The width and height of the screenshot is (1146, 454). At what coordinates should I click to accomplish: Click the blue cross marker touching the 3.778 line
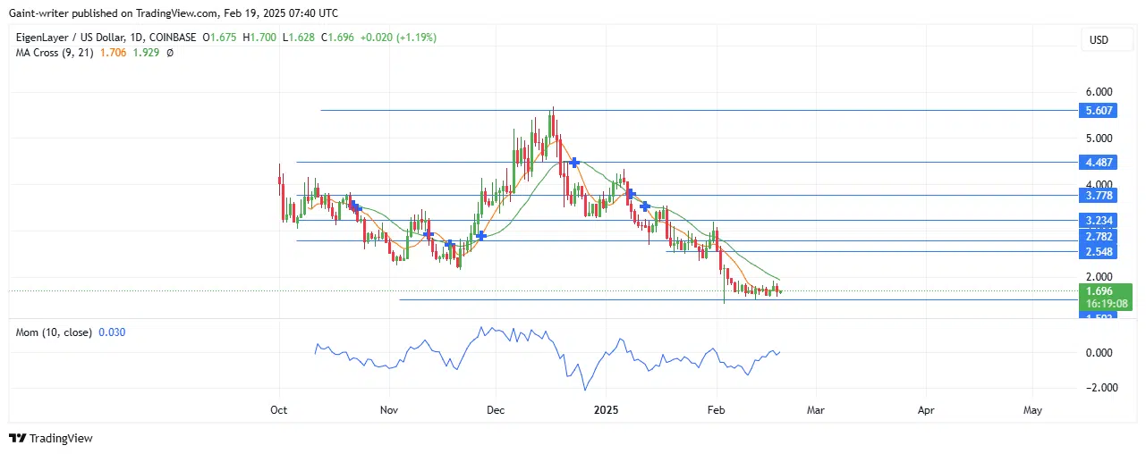coord(631,193)
